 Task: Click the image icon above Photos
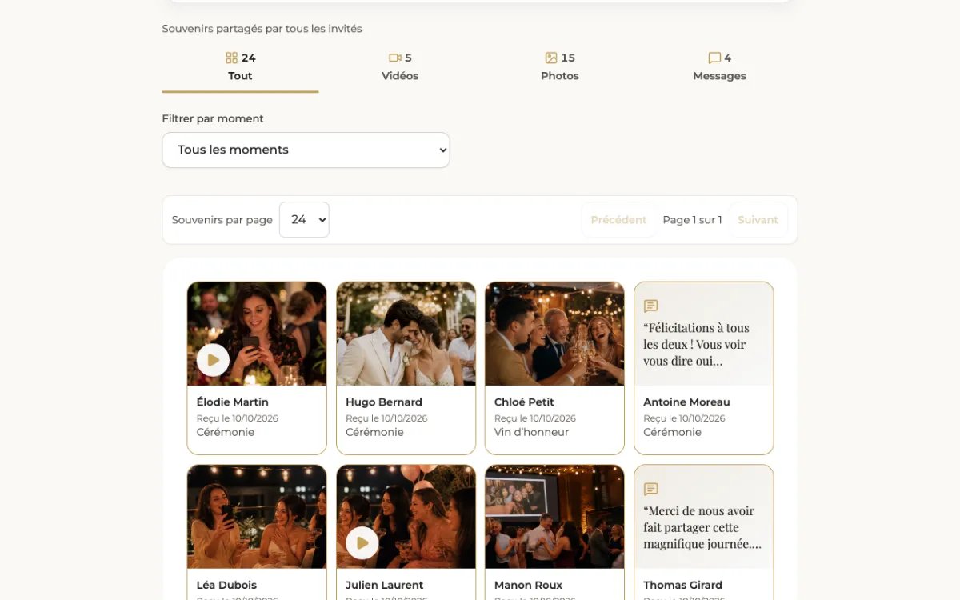coord(551,58)
